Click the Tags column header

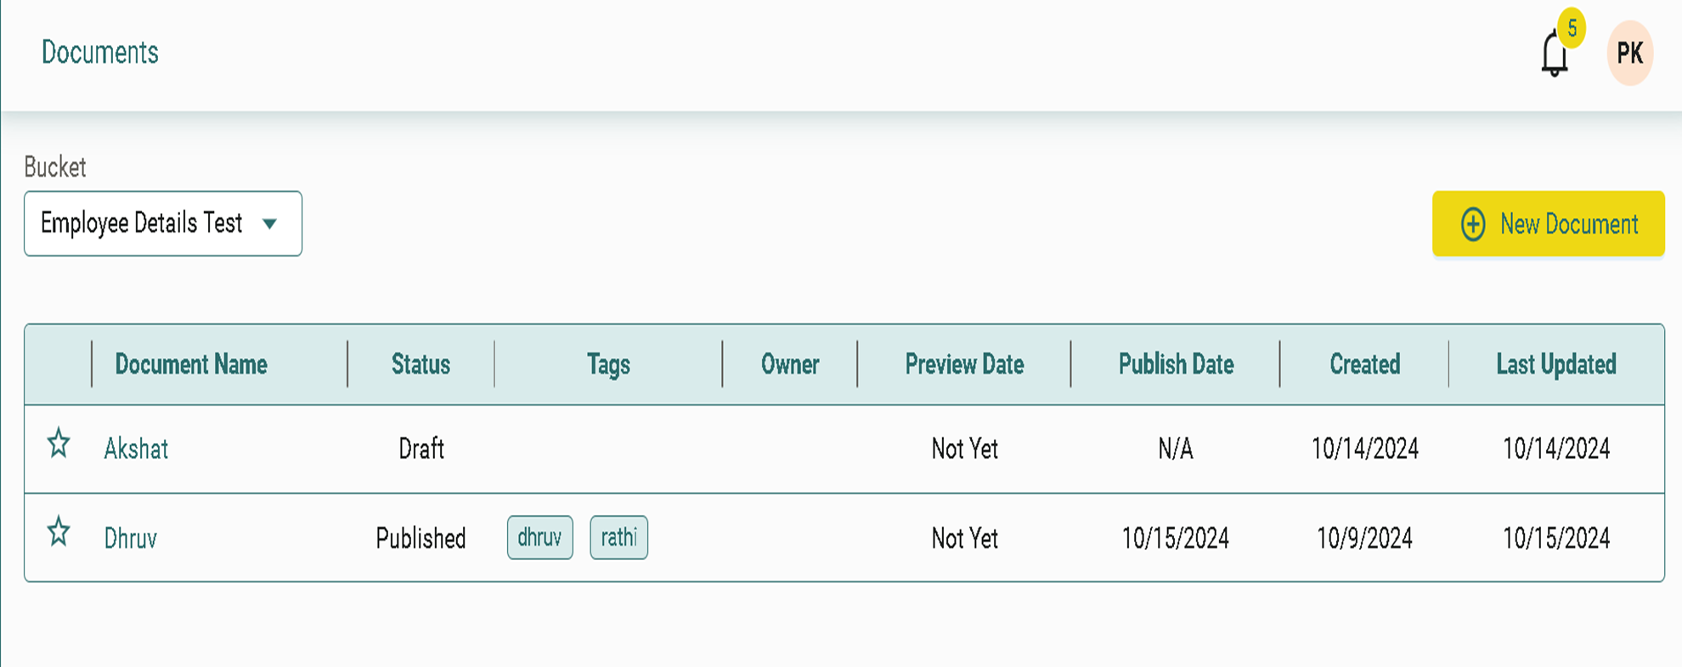pyautogui.click(x=608, y=365)
